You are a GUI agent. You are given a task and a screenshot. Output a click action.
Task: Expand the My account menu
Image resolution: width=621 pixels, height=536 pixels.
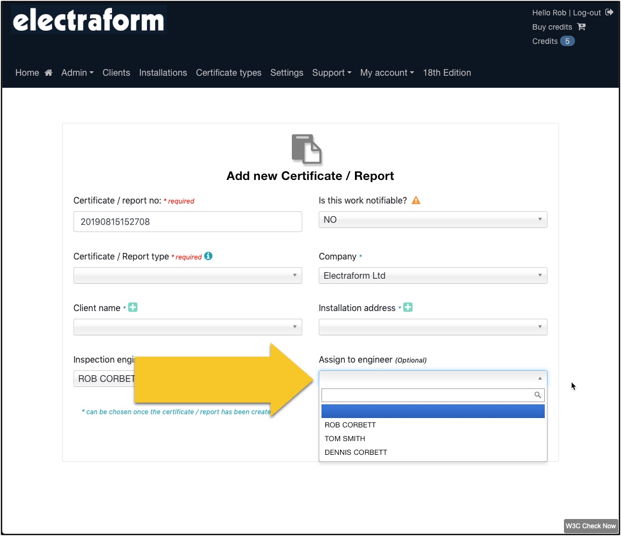point(387,72)
